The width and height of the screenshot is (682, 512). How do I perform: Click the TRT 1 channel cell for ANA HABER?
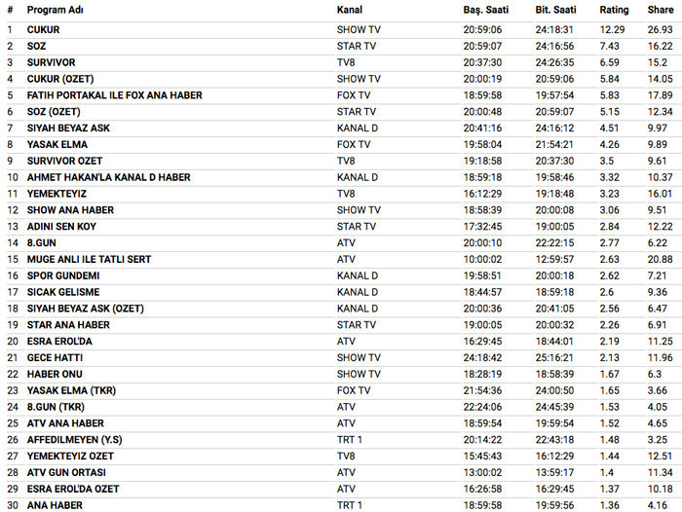352,505
